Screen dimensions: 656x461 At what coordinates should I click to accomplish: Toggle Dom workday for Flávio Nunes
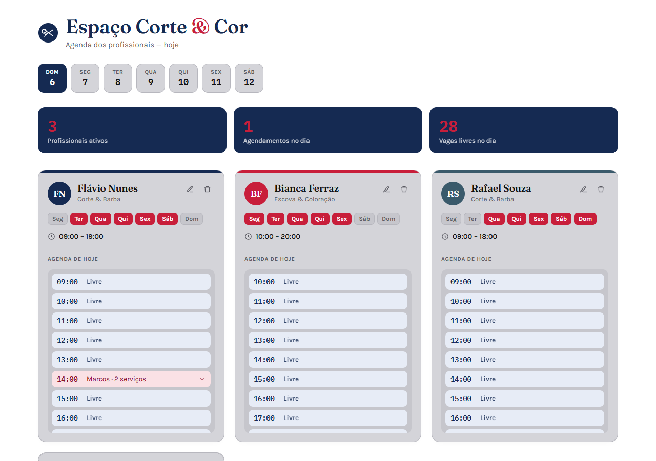[x=192, y=219]
